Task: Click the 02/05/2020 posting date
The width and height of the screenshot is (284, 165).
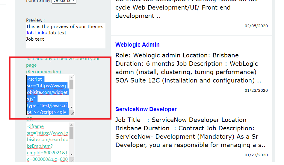Action: pos(256,26)
